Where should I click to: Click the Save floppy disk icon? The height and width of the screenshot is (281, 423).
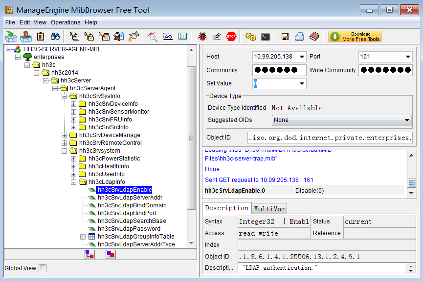pyautogui.click(x=285, y=37)
